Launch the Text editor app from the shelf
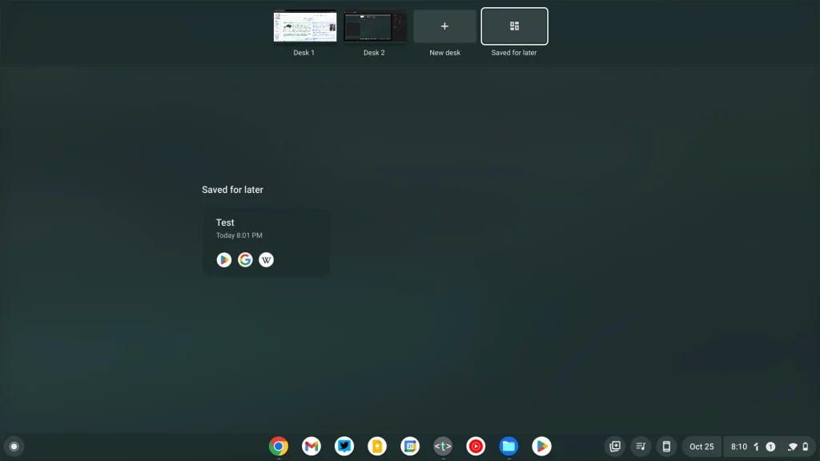820x461 pixels. [442, 446]
